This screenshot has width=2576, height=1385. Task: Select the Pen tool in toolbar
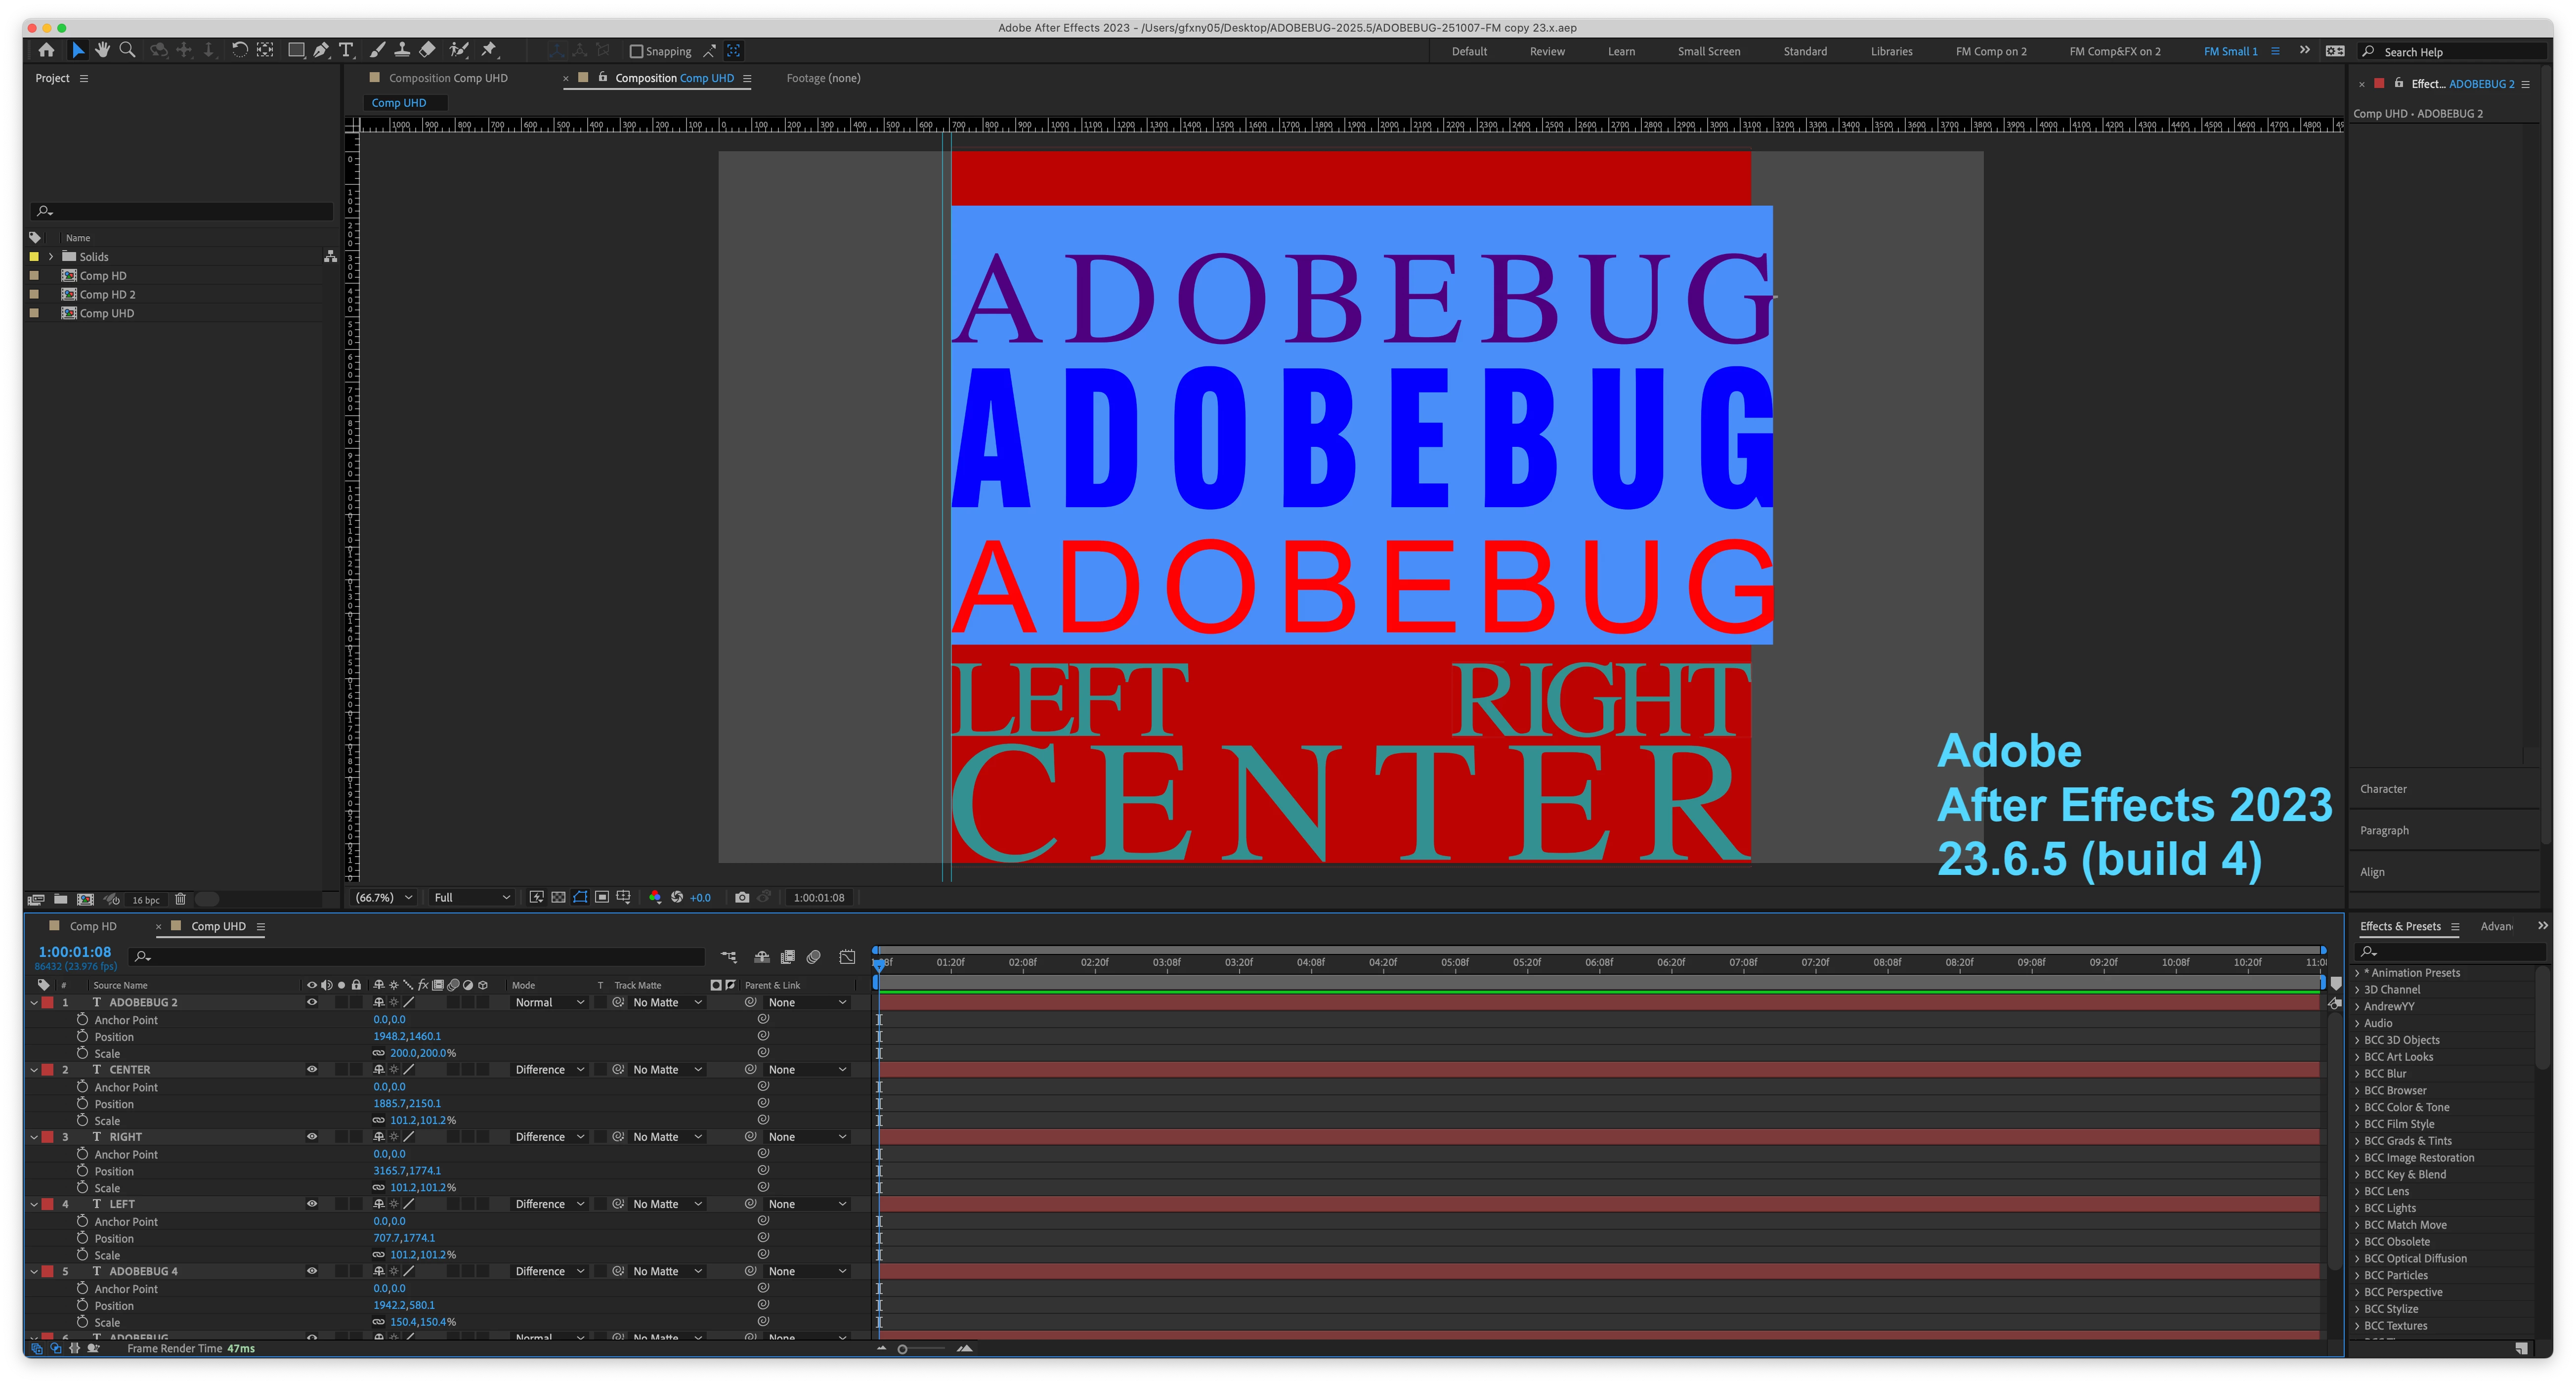(321, 50)
